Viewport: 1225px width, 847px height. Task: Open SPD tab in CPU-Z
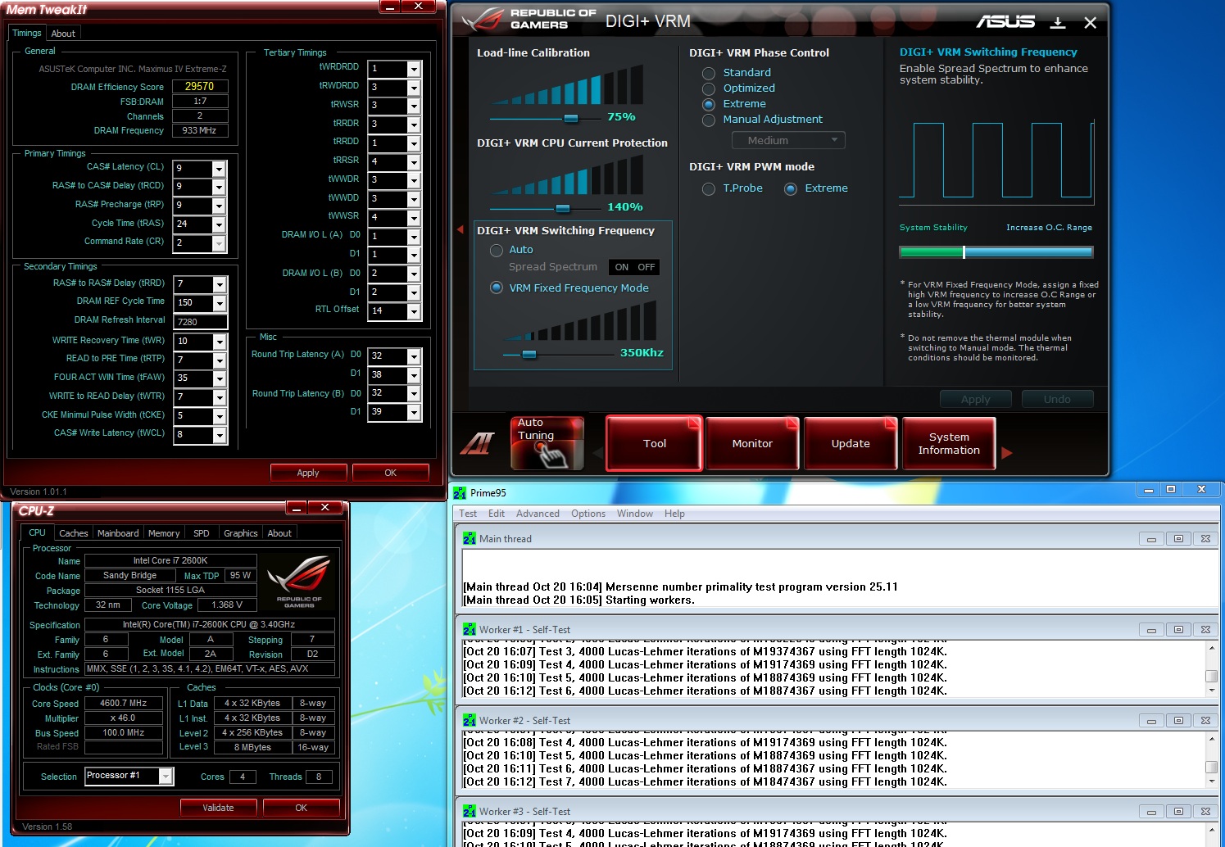[x=202, y=533]
